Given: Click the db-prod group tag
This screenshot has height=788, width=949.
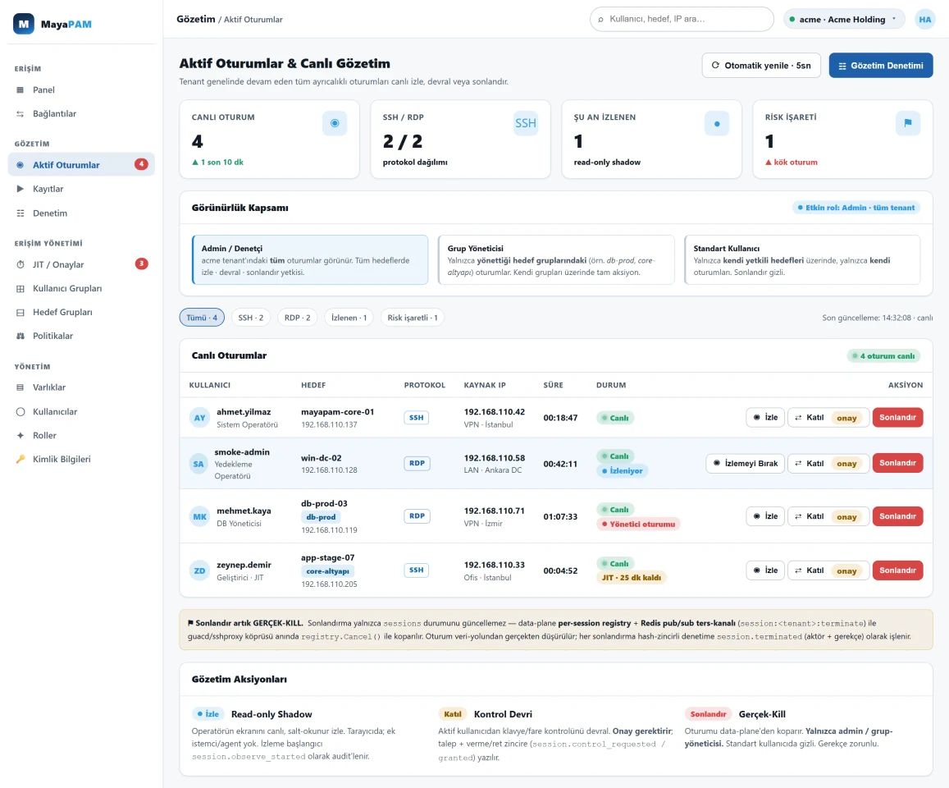Looking at the screenshot, I should [321, 517].
